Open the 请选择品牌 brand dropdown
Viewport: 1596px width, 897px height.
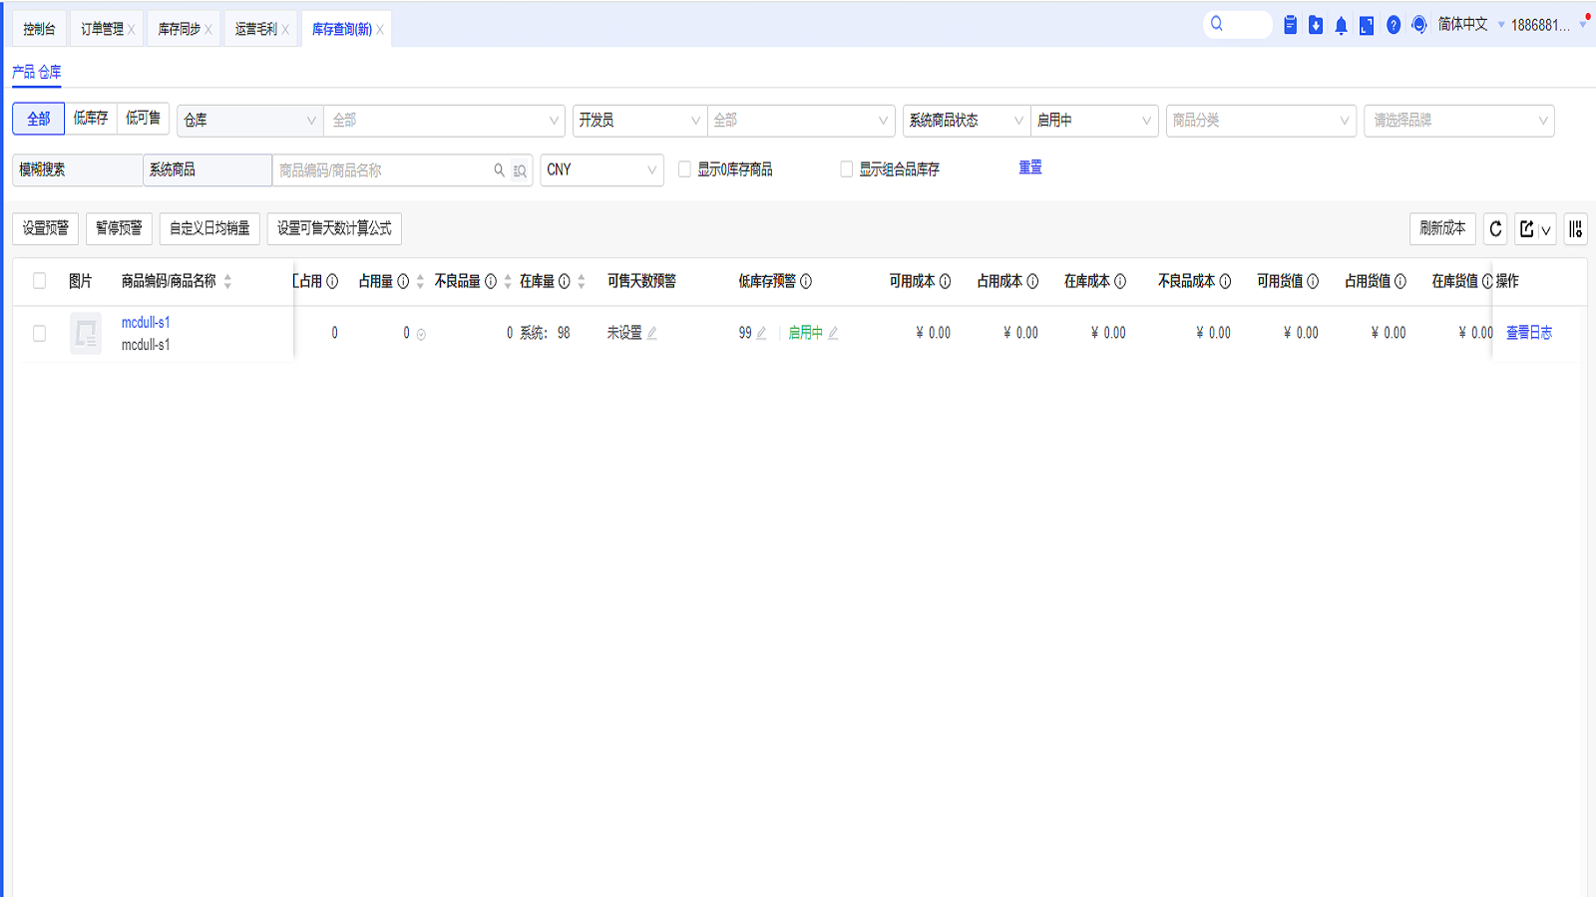1459,121
